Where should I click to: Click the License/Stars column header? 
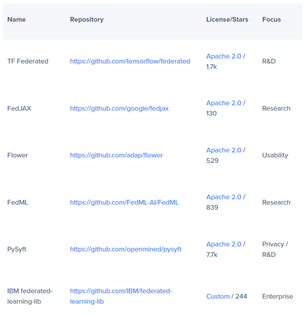pos(227,19)
